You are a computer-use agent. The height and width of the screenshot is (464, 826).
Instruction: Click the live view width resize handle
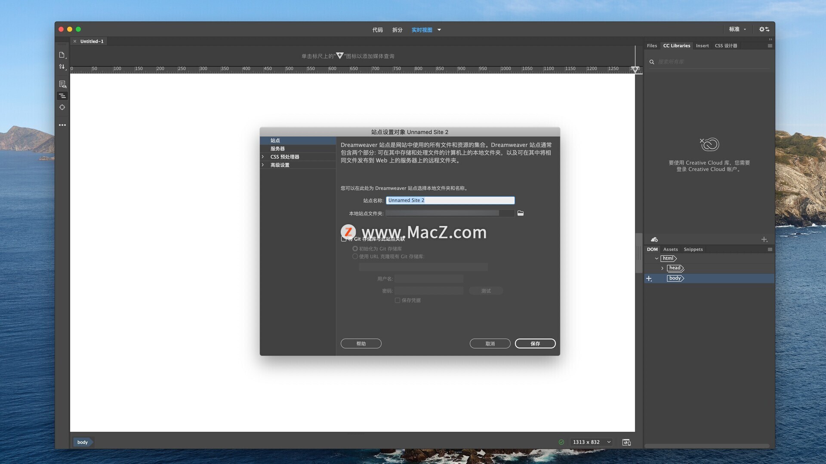tap(639, 253)
